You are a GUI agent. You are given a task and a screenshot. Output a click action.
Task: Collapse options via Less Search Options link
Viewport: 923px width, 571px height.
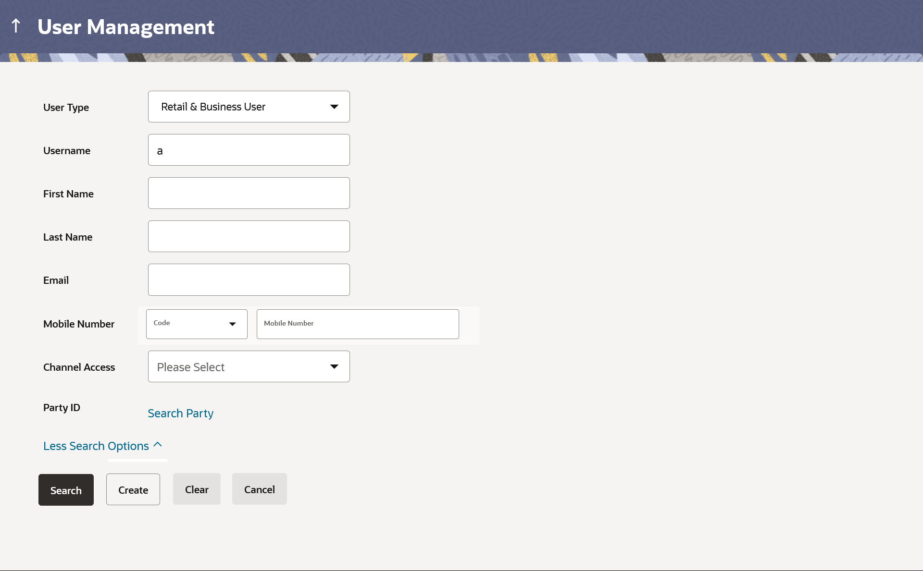coord(96,446)
